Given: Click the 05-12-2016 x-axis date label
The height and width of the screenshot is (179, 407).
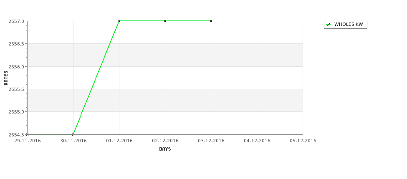Looking at the screenshot, I should coord(303,141).
